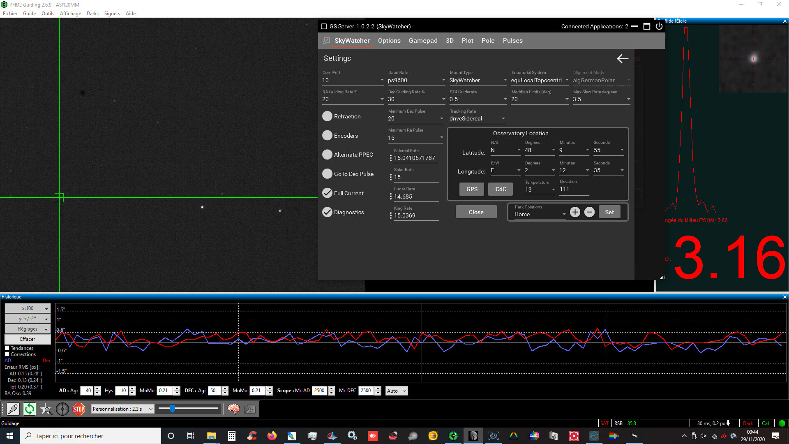Click the GPS button
This screenshot has height=444, width=789.
click(x=472, y=189)
